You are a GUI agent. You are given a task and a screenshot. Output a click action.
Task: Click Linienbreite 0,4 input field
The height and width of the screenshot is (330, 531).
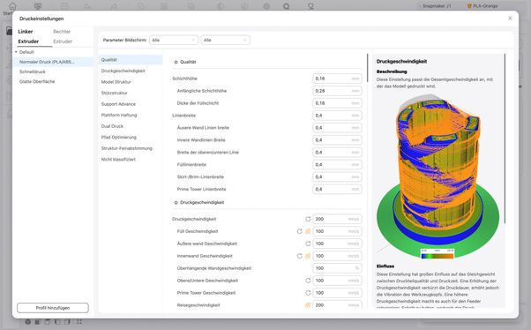coord(337,116)
